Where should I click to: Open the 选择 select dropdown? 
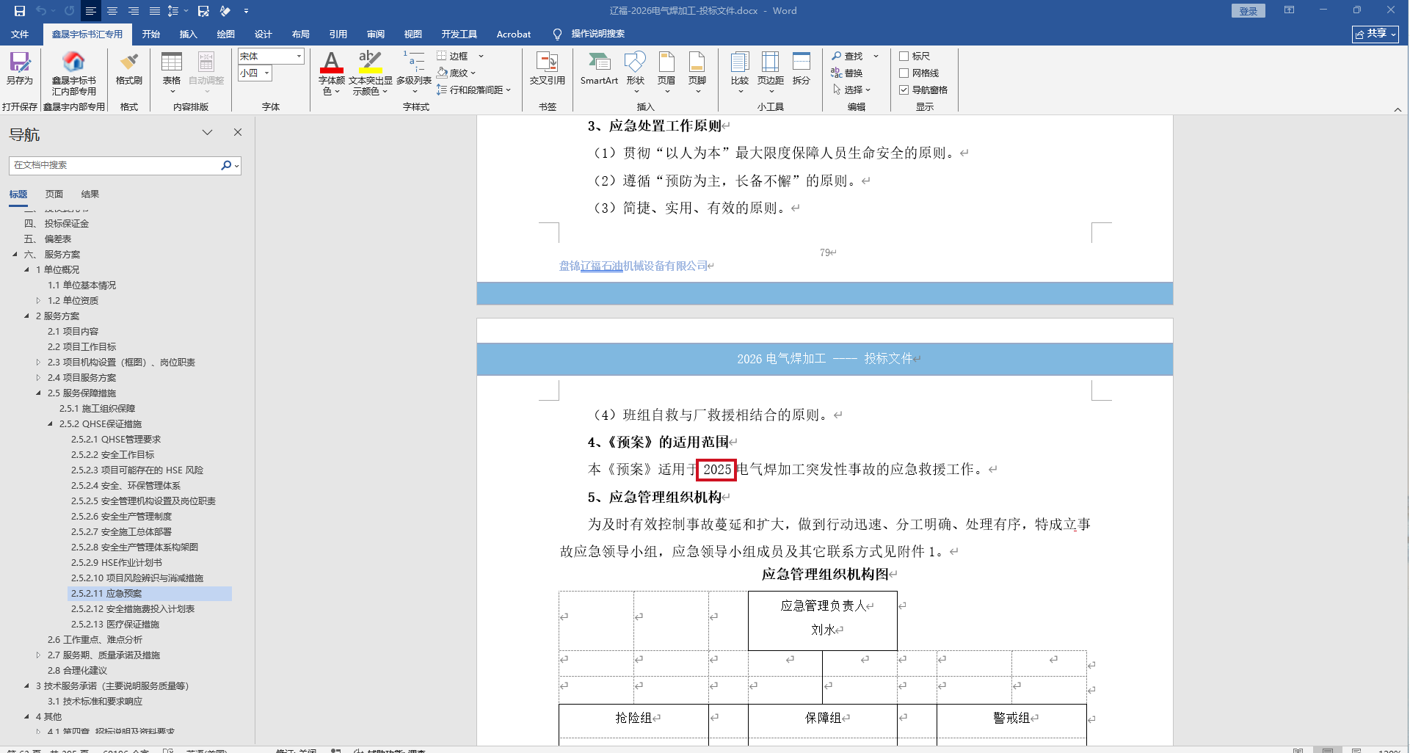pos(852,90)
